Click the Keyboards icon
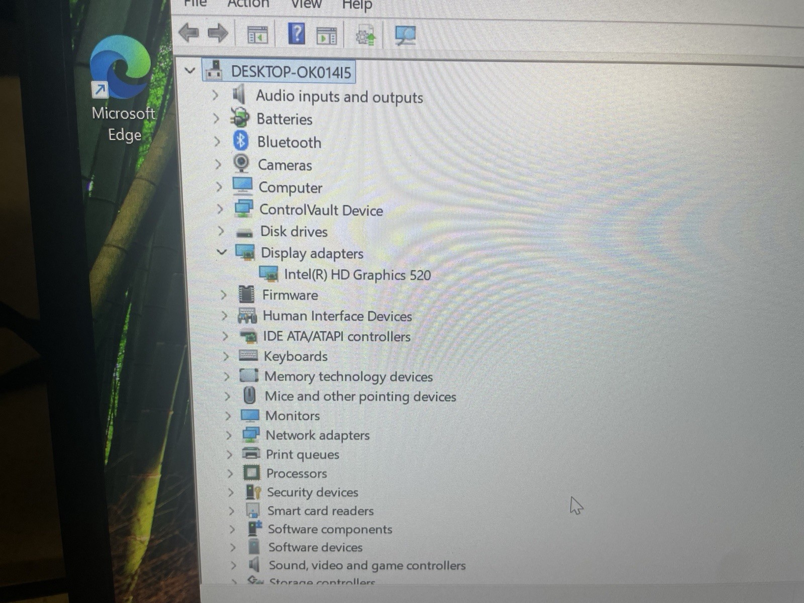 (248, 356)
